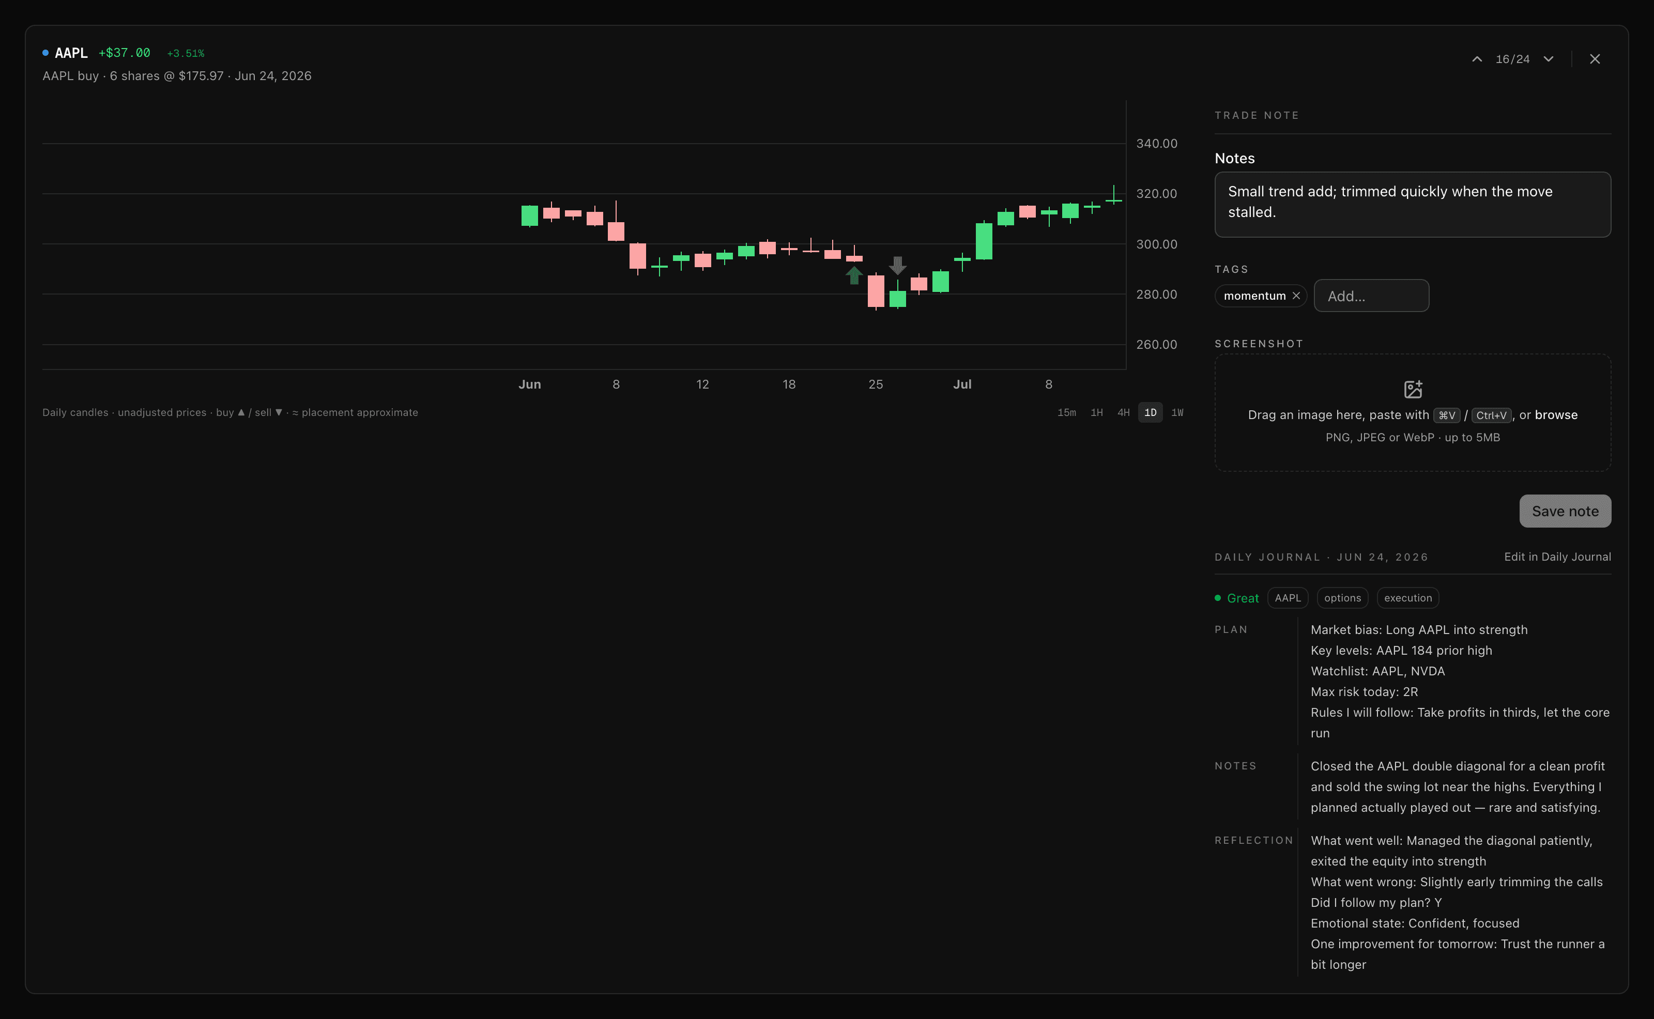1654x1019 pixels.
Task: Select the 1D chart timeframe
Action: click(1151, 412)
